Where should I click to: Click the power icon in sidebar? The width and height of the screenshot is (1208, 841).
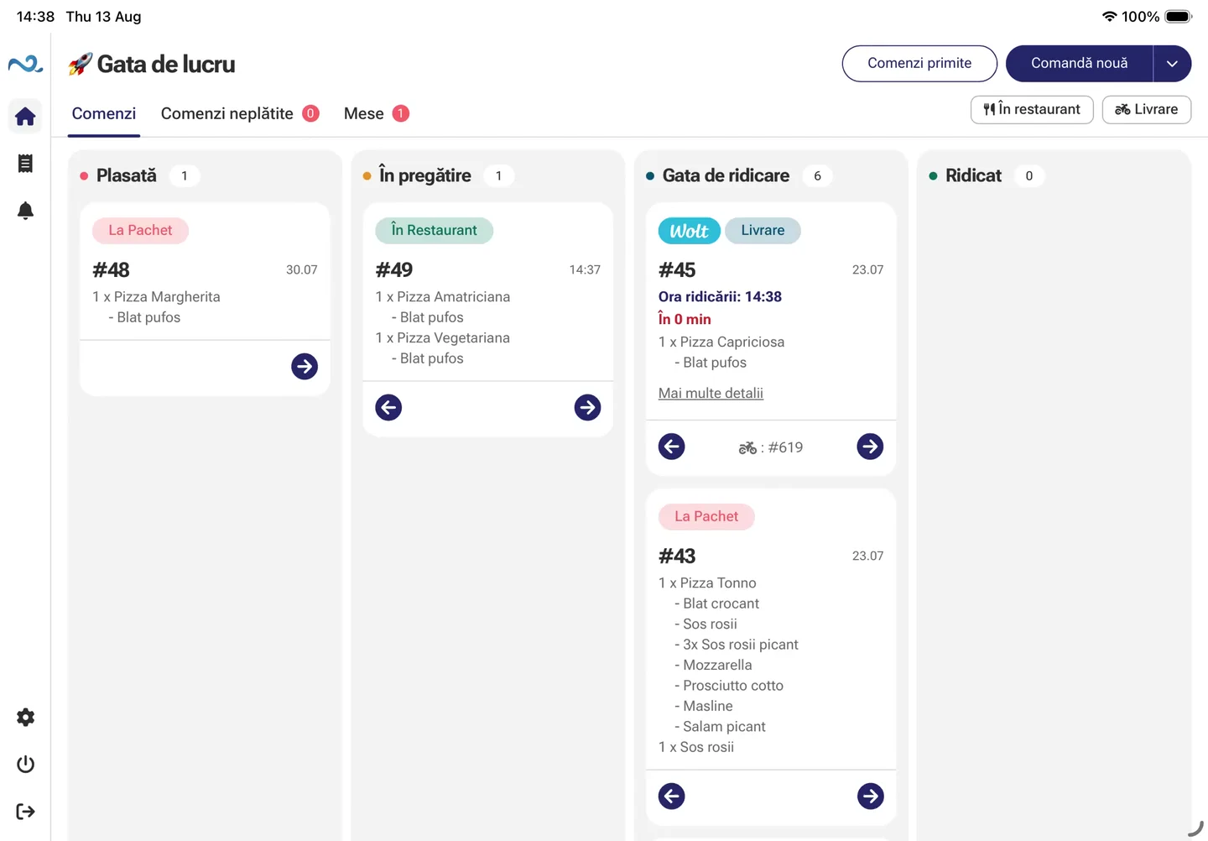tap(25, 764)
